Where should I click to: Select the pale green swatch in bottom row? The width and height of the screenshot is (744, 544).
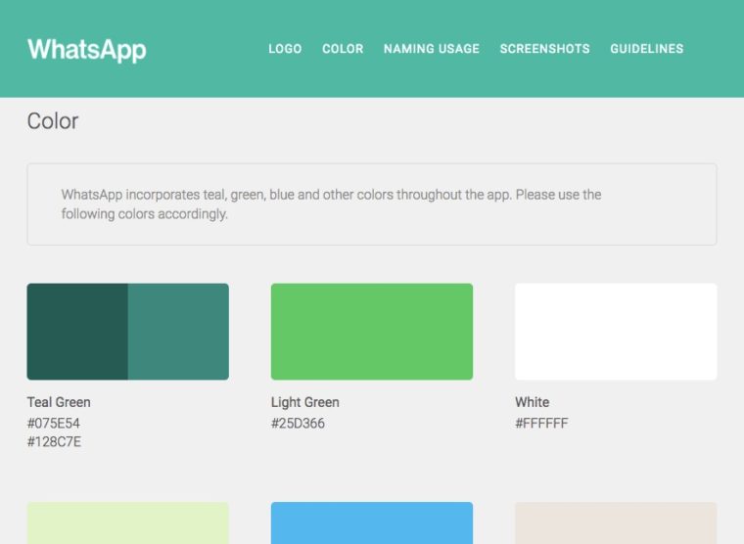tap(127, 523)
